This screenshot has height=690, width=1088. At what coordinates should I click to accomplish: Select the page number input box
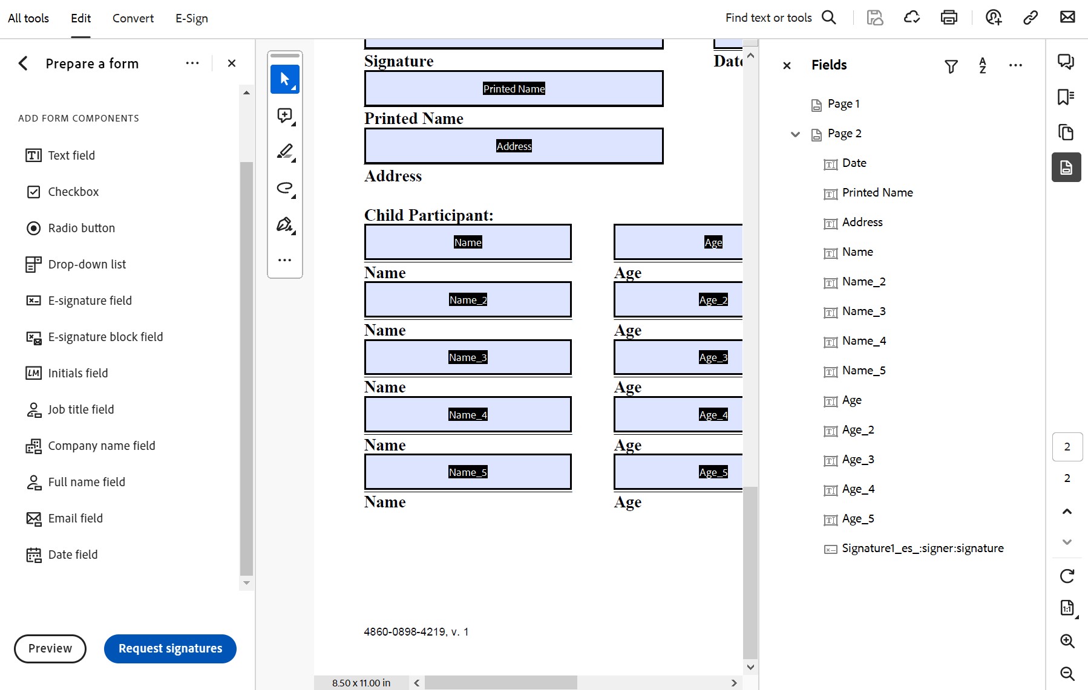pos(1067,447)
